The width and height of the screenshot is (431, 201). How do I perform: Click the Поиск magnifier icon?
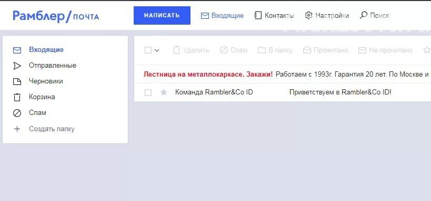click(363, 15)
